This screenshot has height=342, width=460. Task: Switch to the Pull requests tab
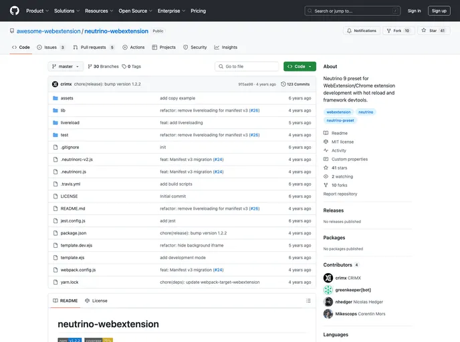pyautogui.click(x=94, y=47)
